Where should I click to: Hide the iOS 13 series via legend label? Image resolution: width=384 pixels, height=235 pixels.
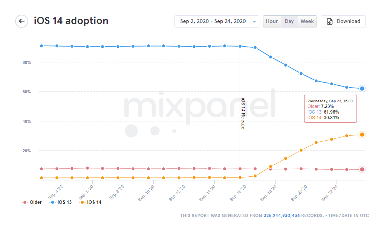tap(64, 202)
